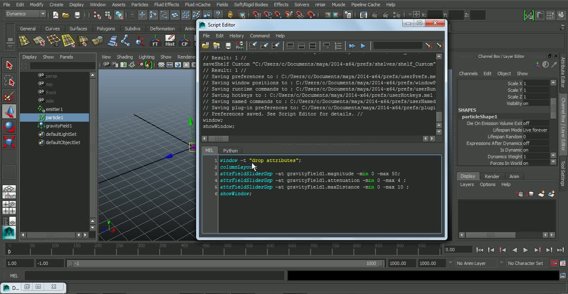Pick the Paint Selection tool
Image resolution: width=568 pixels, height=294 pixels.
[9, 96]
